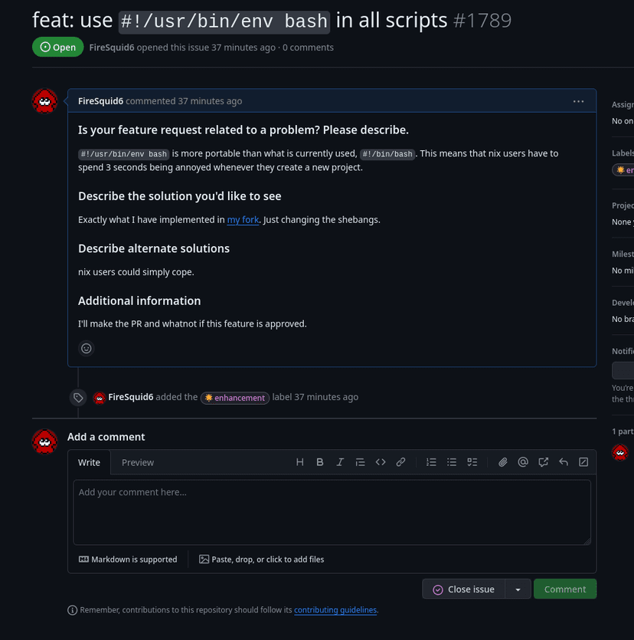Insert a heading with the H icon
The height and width of the screenshot is (640, 634).
tap(299, 462)
